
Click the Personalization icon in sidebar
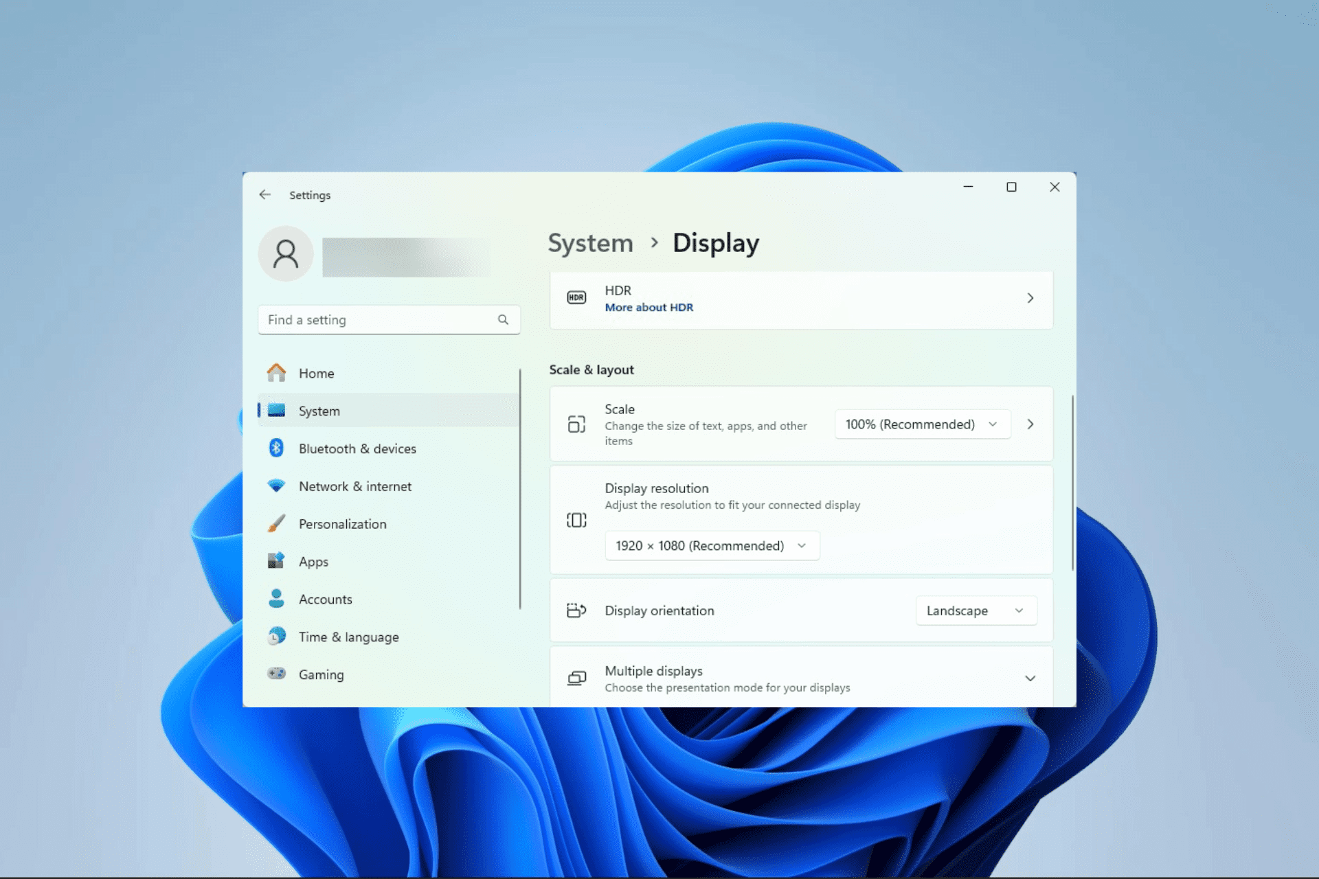click(278, 524)
